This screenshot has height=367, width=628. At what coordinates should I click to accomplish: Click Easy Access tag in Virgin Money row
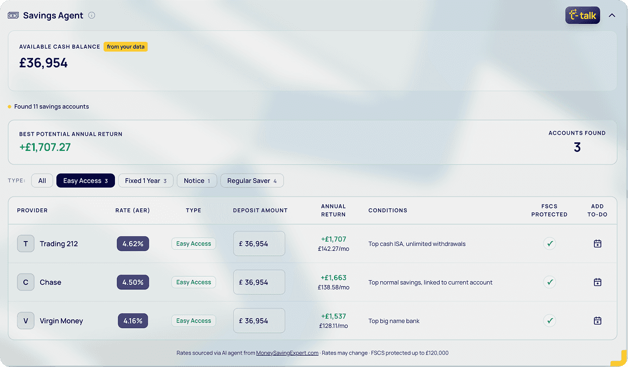194,320
